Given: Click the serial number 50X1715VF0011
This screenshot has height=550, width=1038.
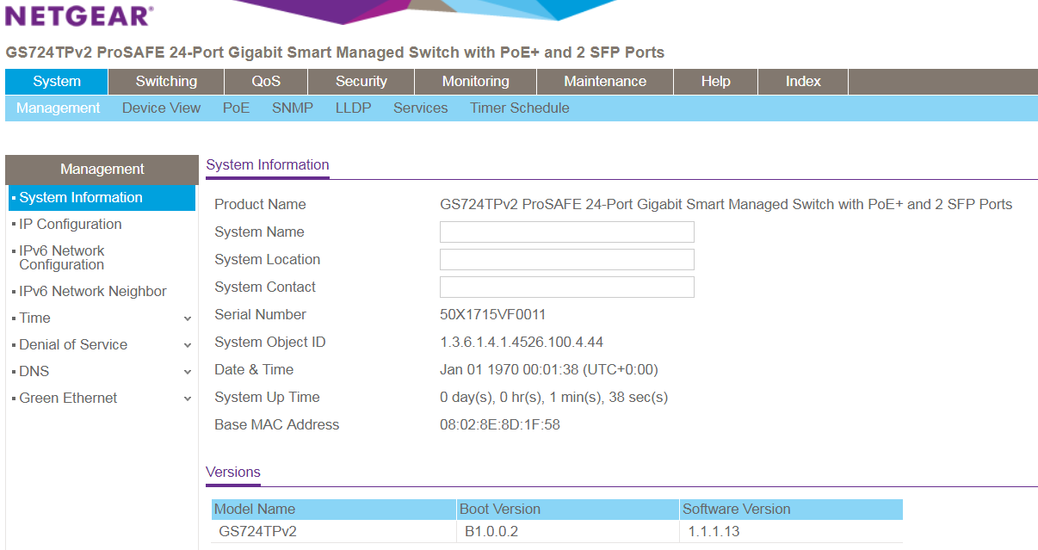Looking at the screenshot, I should (492, 315).
